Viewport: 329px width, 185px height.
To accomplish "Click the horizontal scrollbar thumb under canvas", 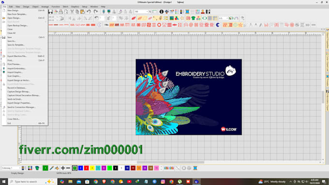I will (170, 162).
